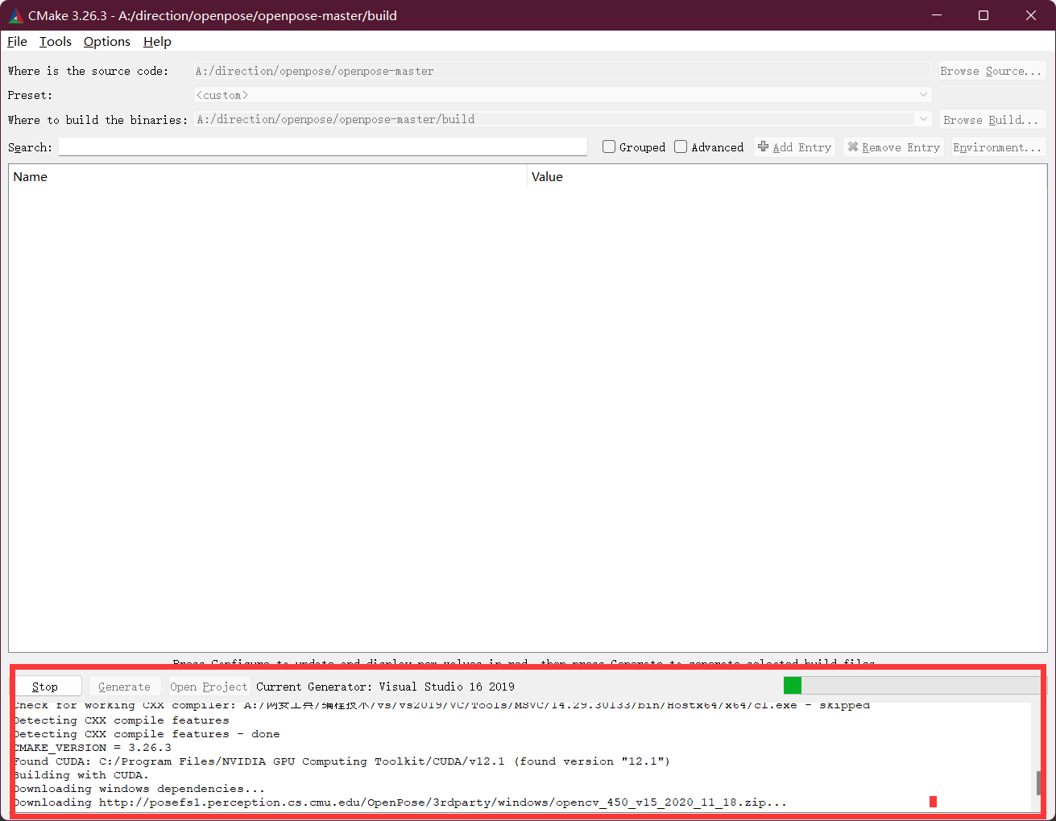Click the Remove Entry cross icon

click(853, 146)
